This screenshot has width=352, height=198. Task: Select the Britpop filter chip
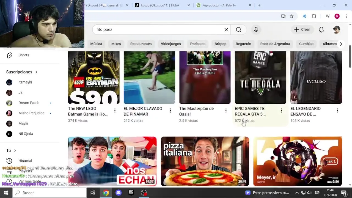[220, 44]
